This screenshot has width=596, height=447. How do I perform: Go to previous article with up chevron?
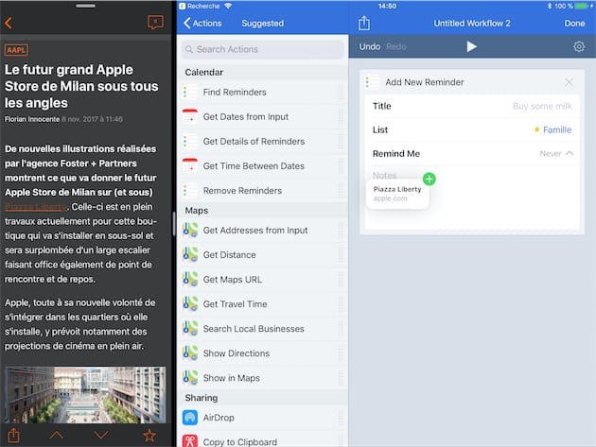56,436
